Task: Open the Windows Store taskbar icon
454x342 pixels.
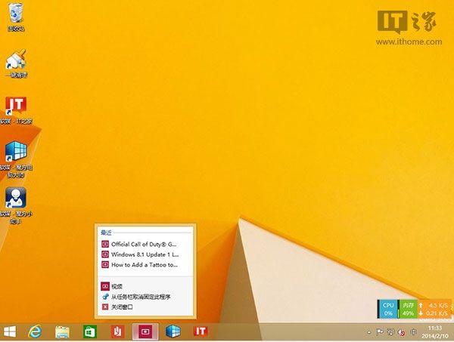Action: pyautogui.click(x=89, y=332)
